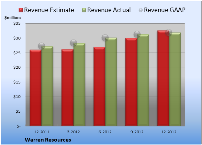Image resolution: width=202 pixels, height=145 pixels.
Task: Click the '$20' y-axis label
Action: [x=17, y=67]
